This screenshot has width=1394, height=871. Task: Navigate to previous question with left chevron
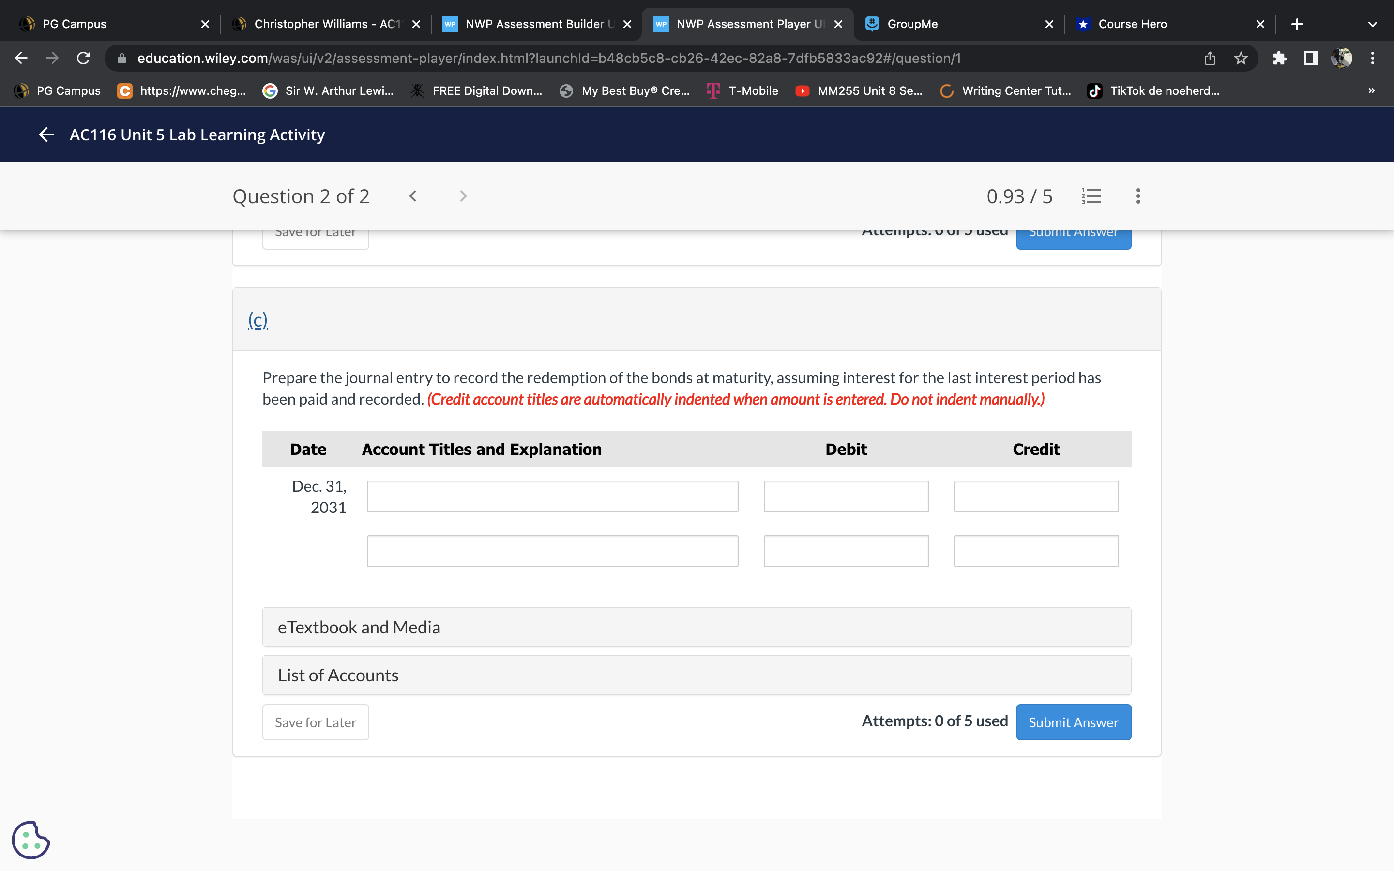[412, 196]
